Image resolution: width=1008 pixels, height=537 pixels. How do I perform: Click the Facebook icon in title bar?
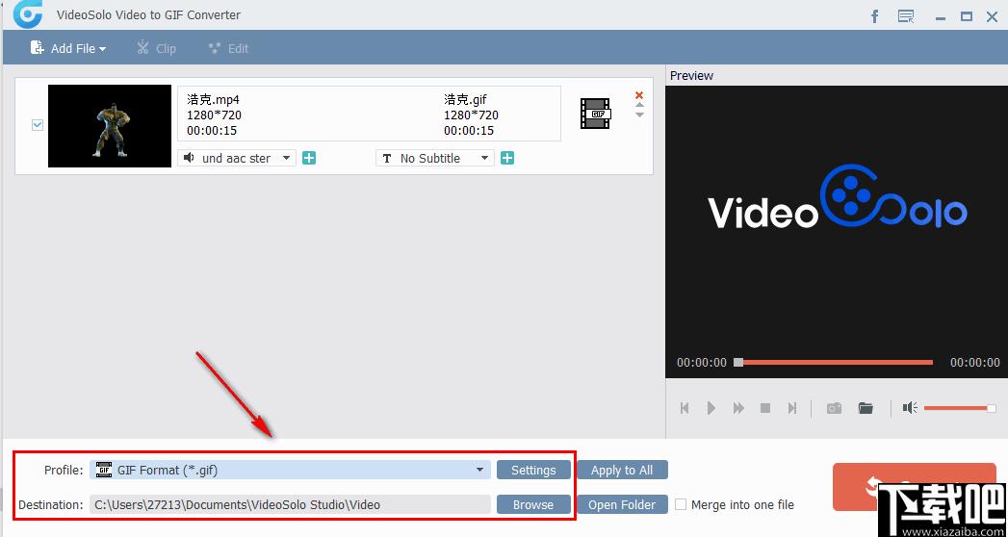coord(875,16)
